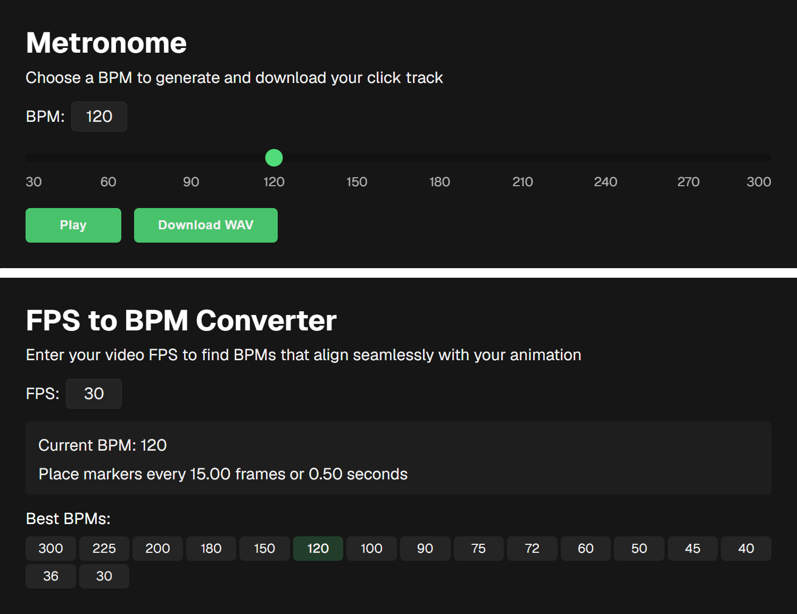
Task: Click the green metronome slider handle
Action: (x=274, y=158)
